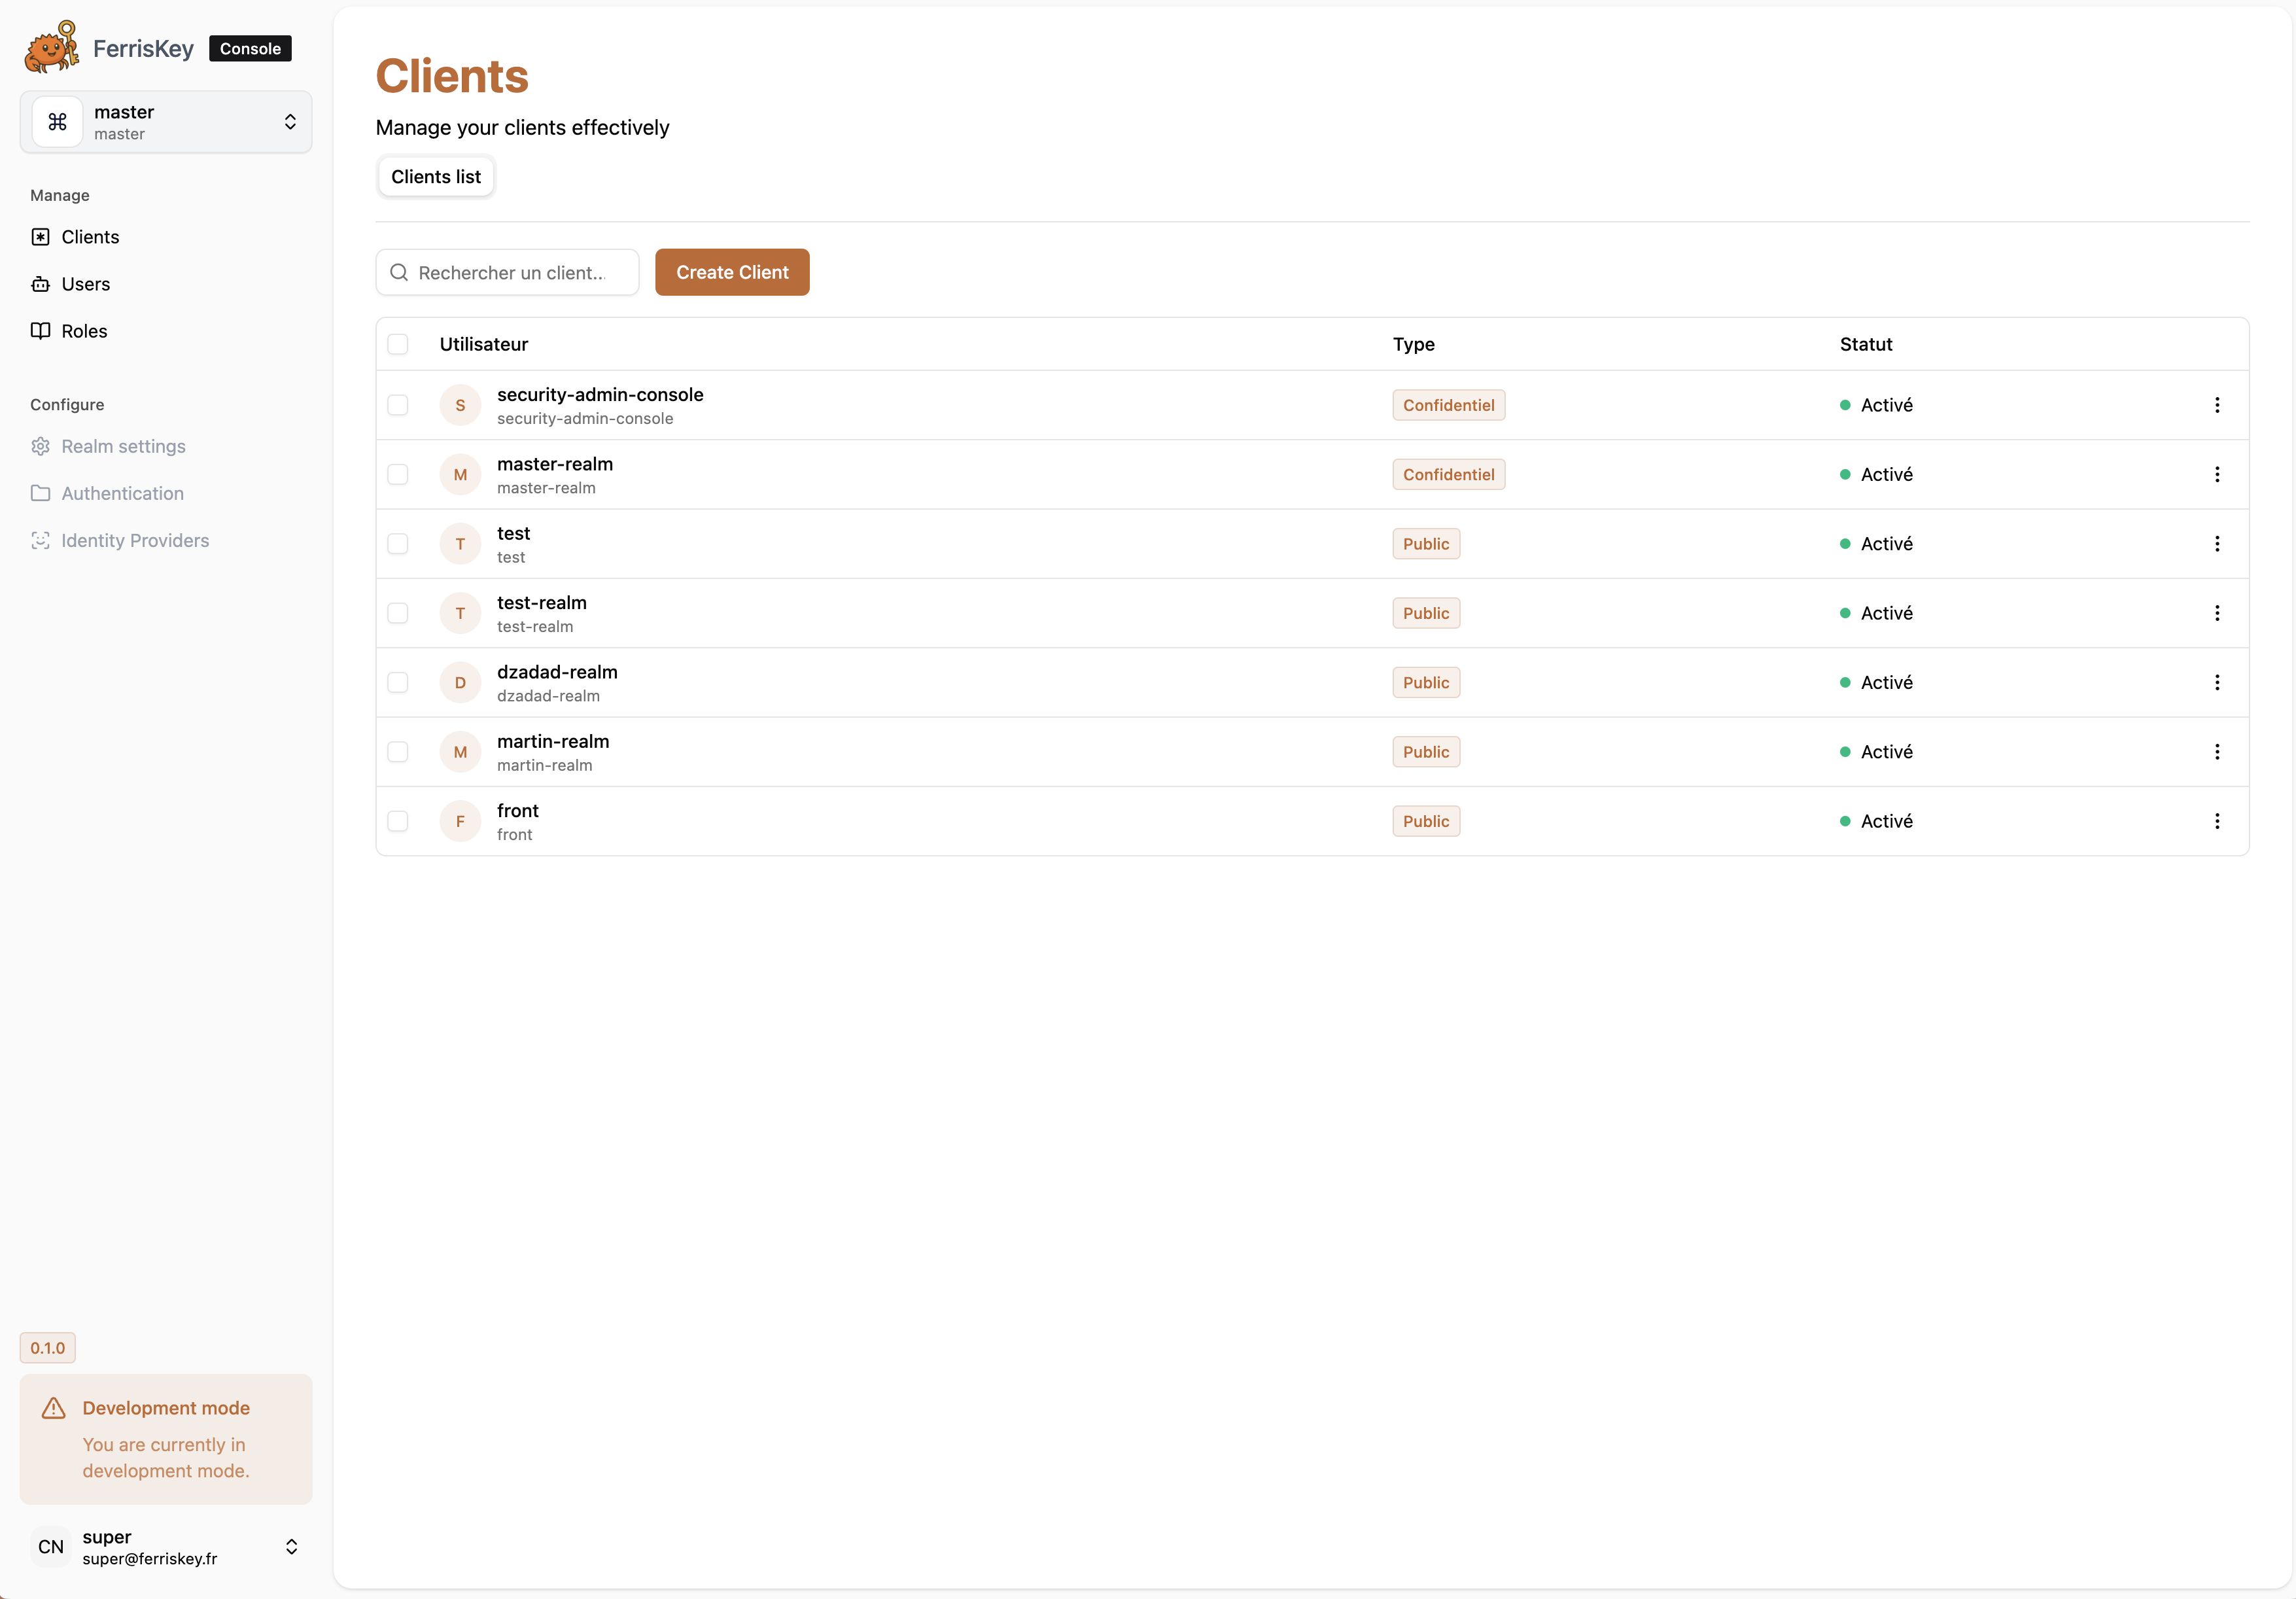Viewport: 2296px width, 1599px height.
Task: Click the FerrisKey crab logo
Action: click(51, 47)
